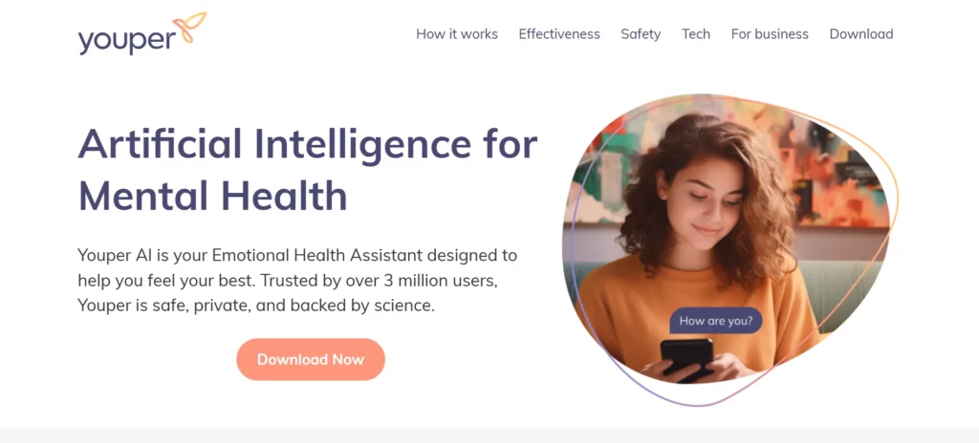Navigate to For business
Screen dimensions: 979x443
(770, 34)
